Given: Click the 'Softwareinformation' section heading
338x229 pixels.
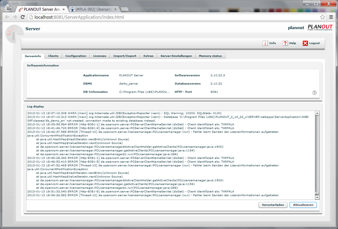Looking at the screenshot, I should [x=43, y=65].
